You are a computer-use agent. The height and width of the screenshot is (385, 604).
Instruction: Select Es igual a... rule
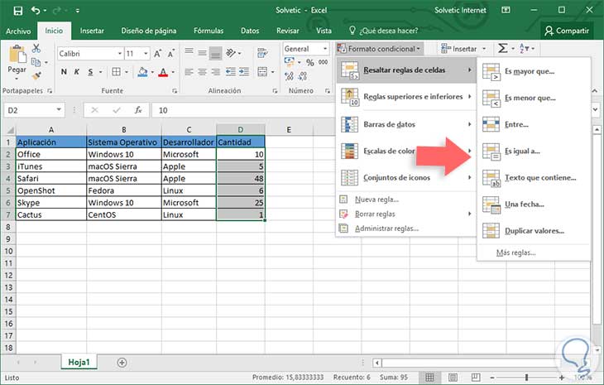(534, 151)
